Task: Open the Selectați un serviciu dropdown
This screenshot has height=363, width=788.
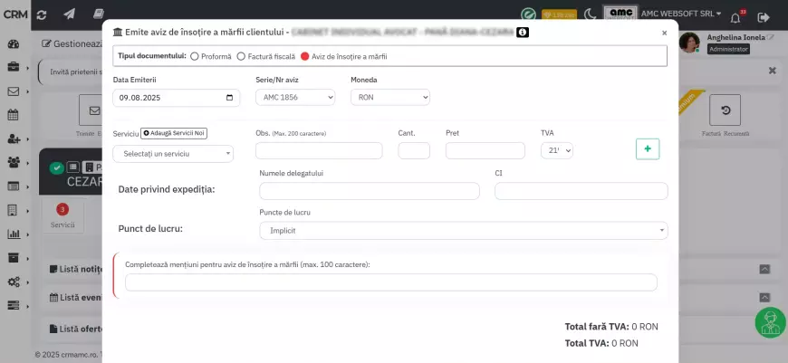Action: click(173, 154)
